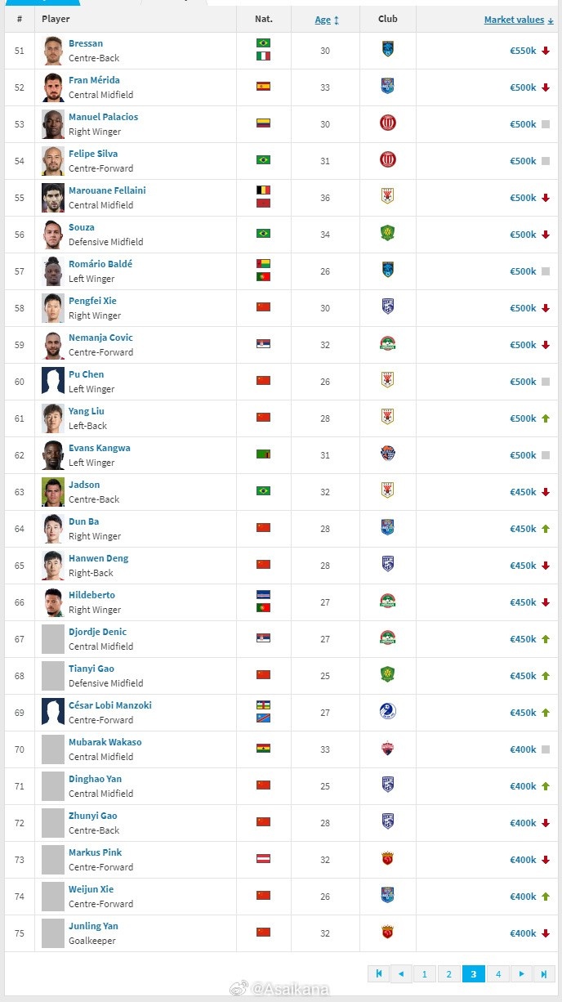Click the Shanghai club crest beside Markus Pink
This screenshot has height=1002, width=562.
(x=387, y=859)
